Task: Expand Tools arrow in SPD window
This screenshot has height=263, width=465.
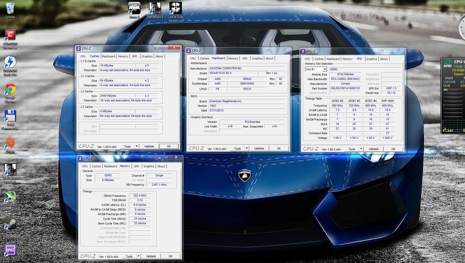Action: pyautogui.click(x=361, y=149)
